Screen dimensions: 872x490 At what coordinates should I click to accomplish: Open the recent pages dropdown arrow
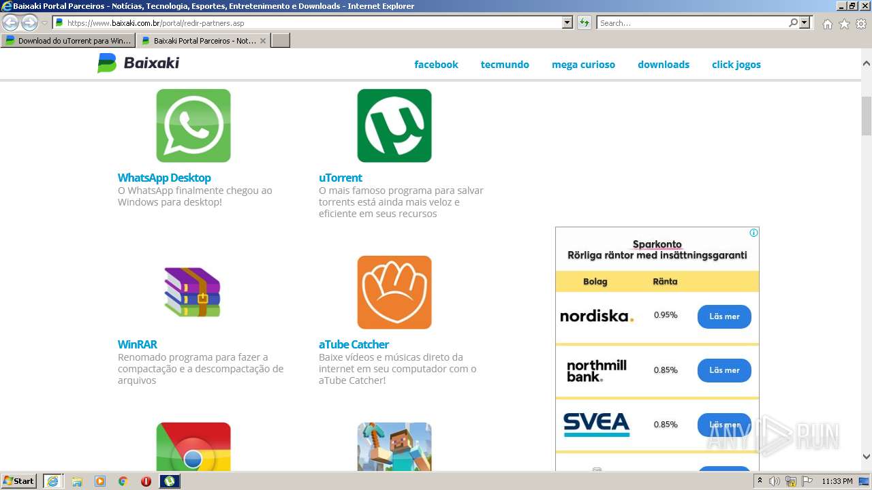(x=44, y=23)
